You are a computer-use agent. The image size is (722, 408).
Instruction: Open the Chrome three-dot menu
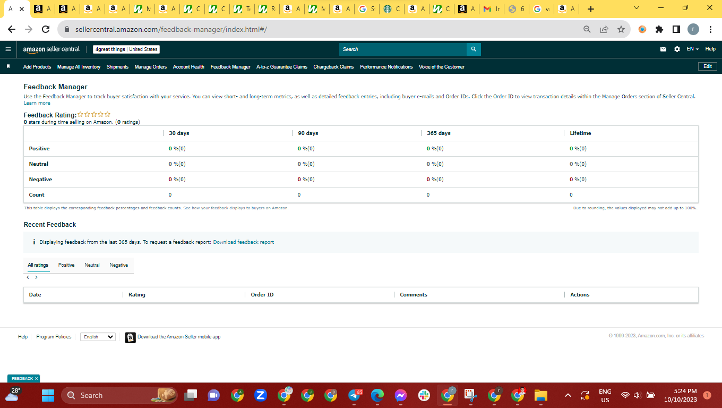coord(710,29)
